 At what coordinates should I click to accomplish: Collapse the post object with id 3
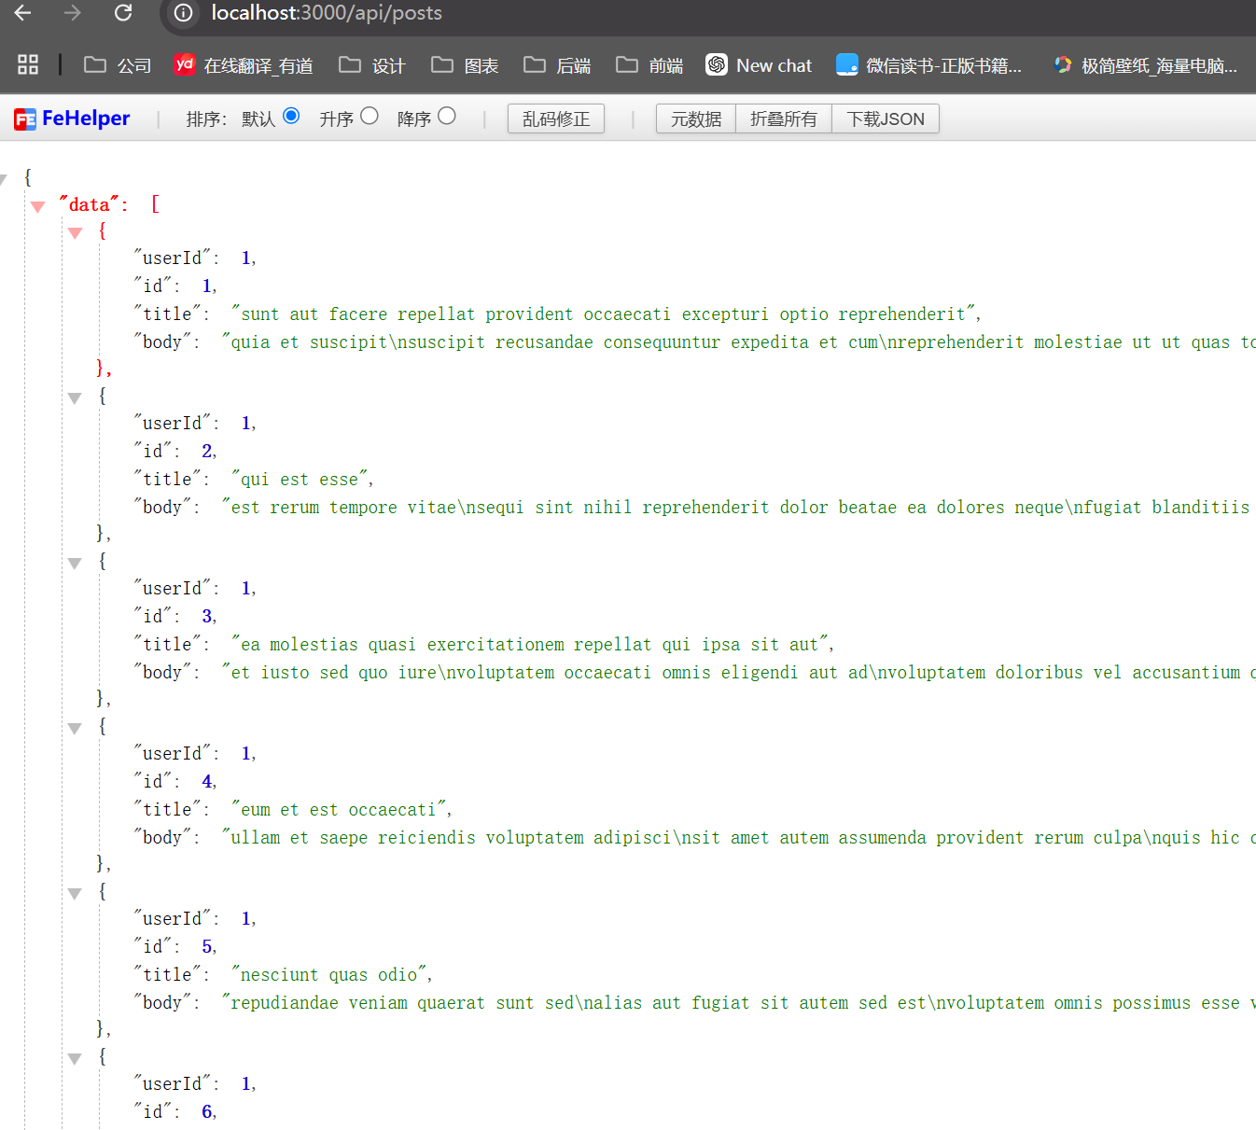(x=76, y=564)
